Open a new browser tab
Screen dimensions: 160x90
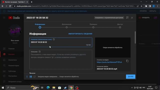32,2
